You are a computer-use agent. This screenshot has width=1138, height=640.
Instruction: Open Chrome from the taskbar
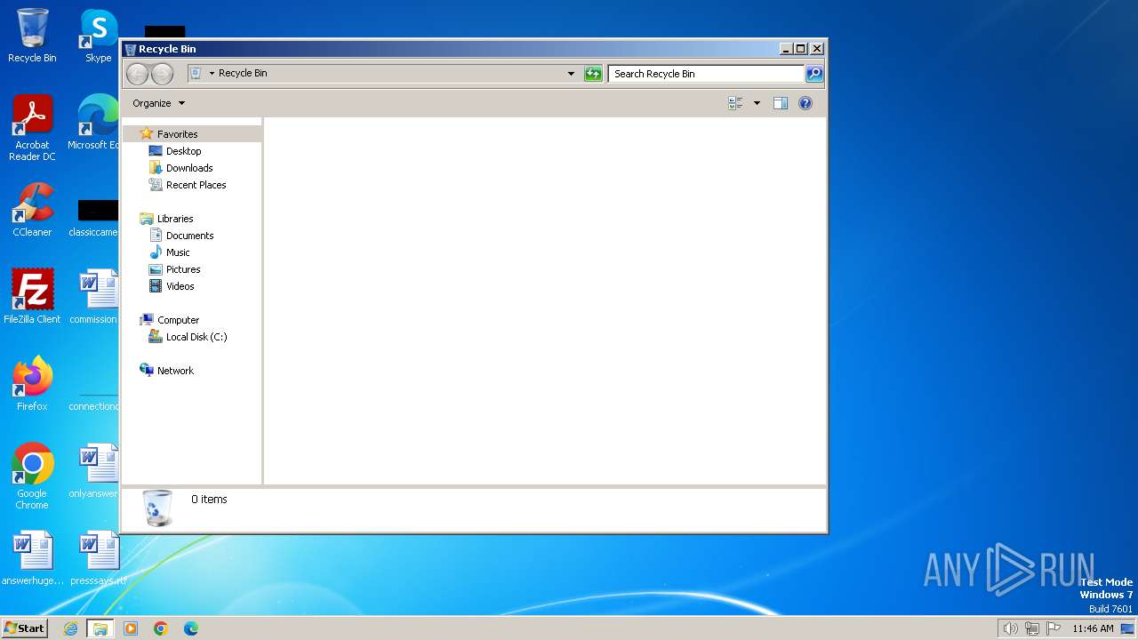point(161,628)
